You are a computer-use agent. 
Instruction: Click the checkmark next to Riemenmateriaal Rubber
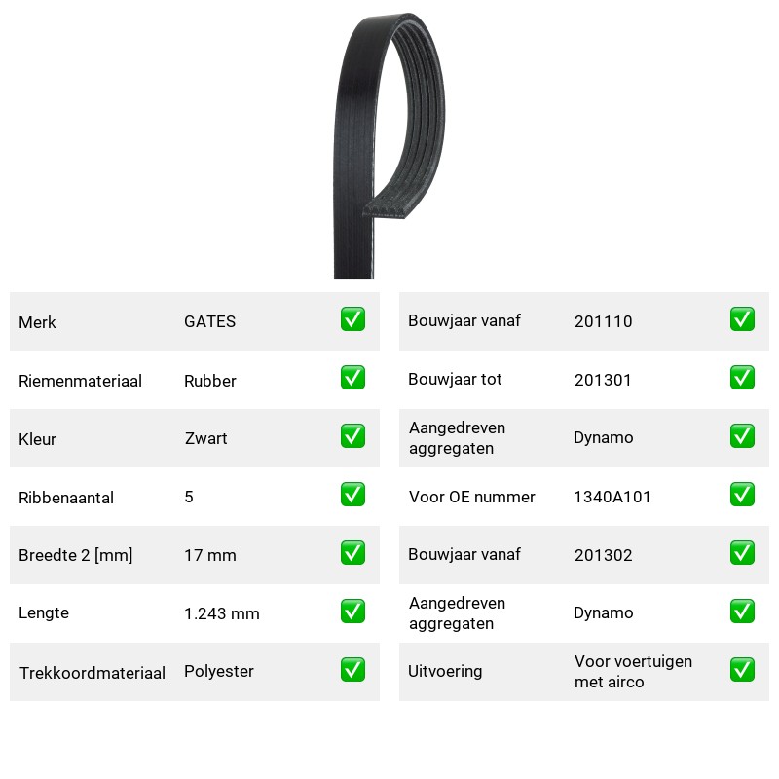[352, 378]
